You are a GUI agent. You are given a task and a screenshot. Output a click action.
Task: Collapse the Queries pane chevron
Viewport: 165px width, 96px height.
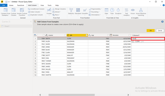[31, 22]
